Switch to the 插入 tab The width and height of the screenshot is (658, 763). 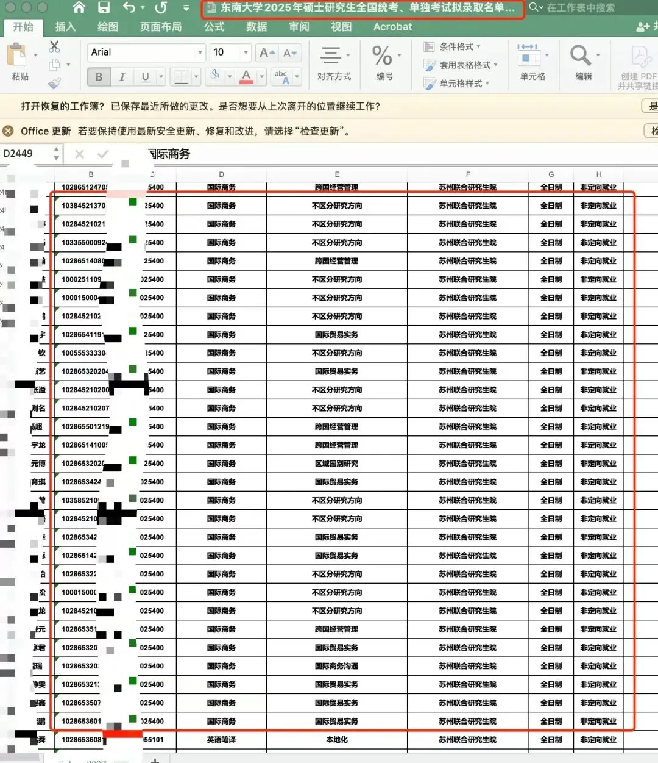coord(65,27)
